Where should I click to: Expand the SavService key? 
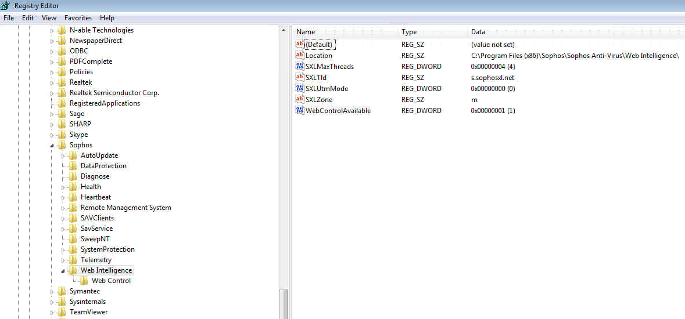coord(63,229)
